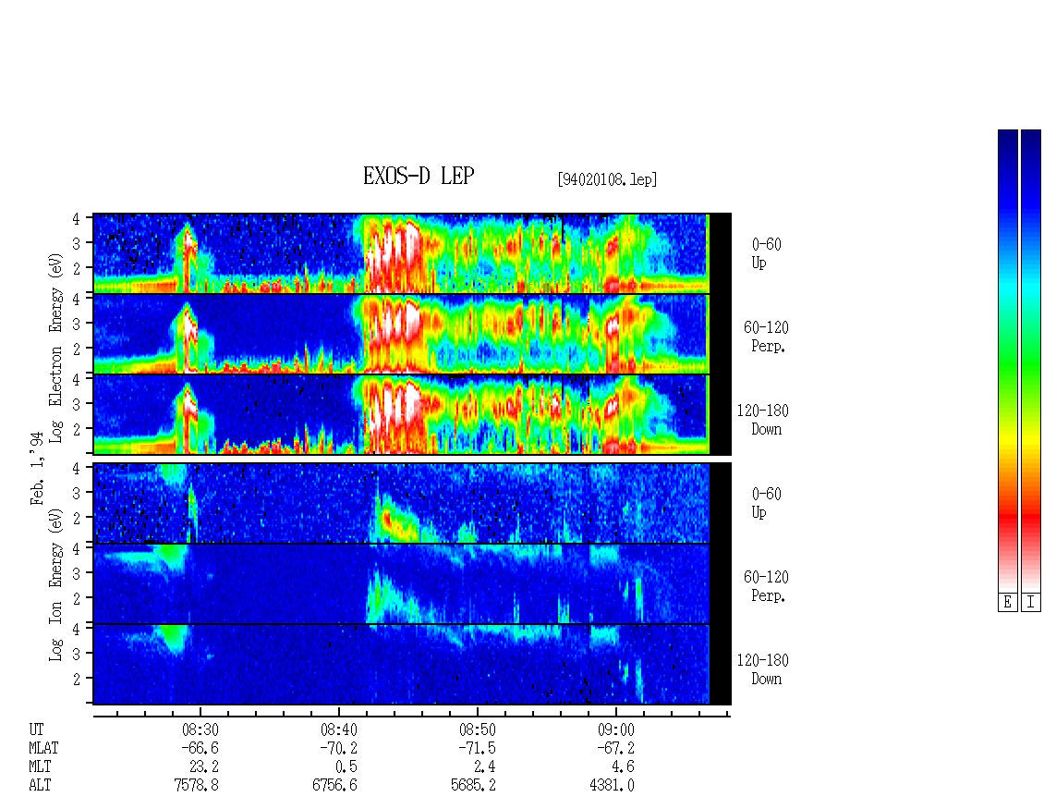
Task: Click the ion color bar above the I label
Action: 1031,361
